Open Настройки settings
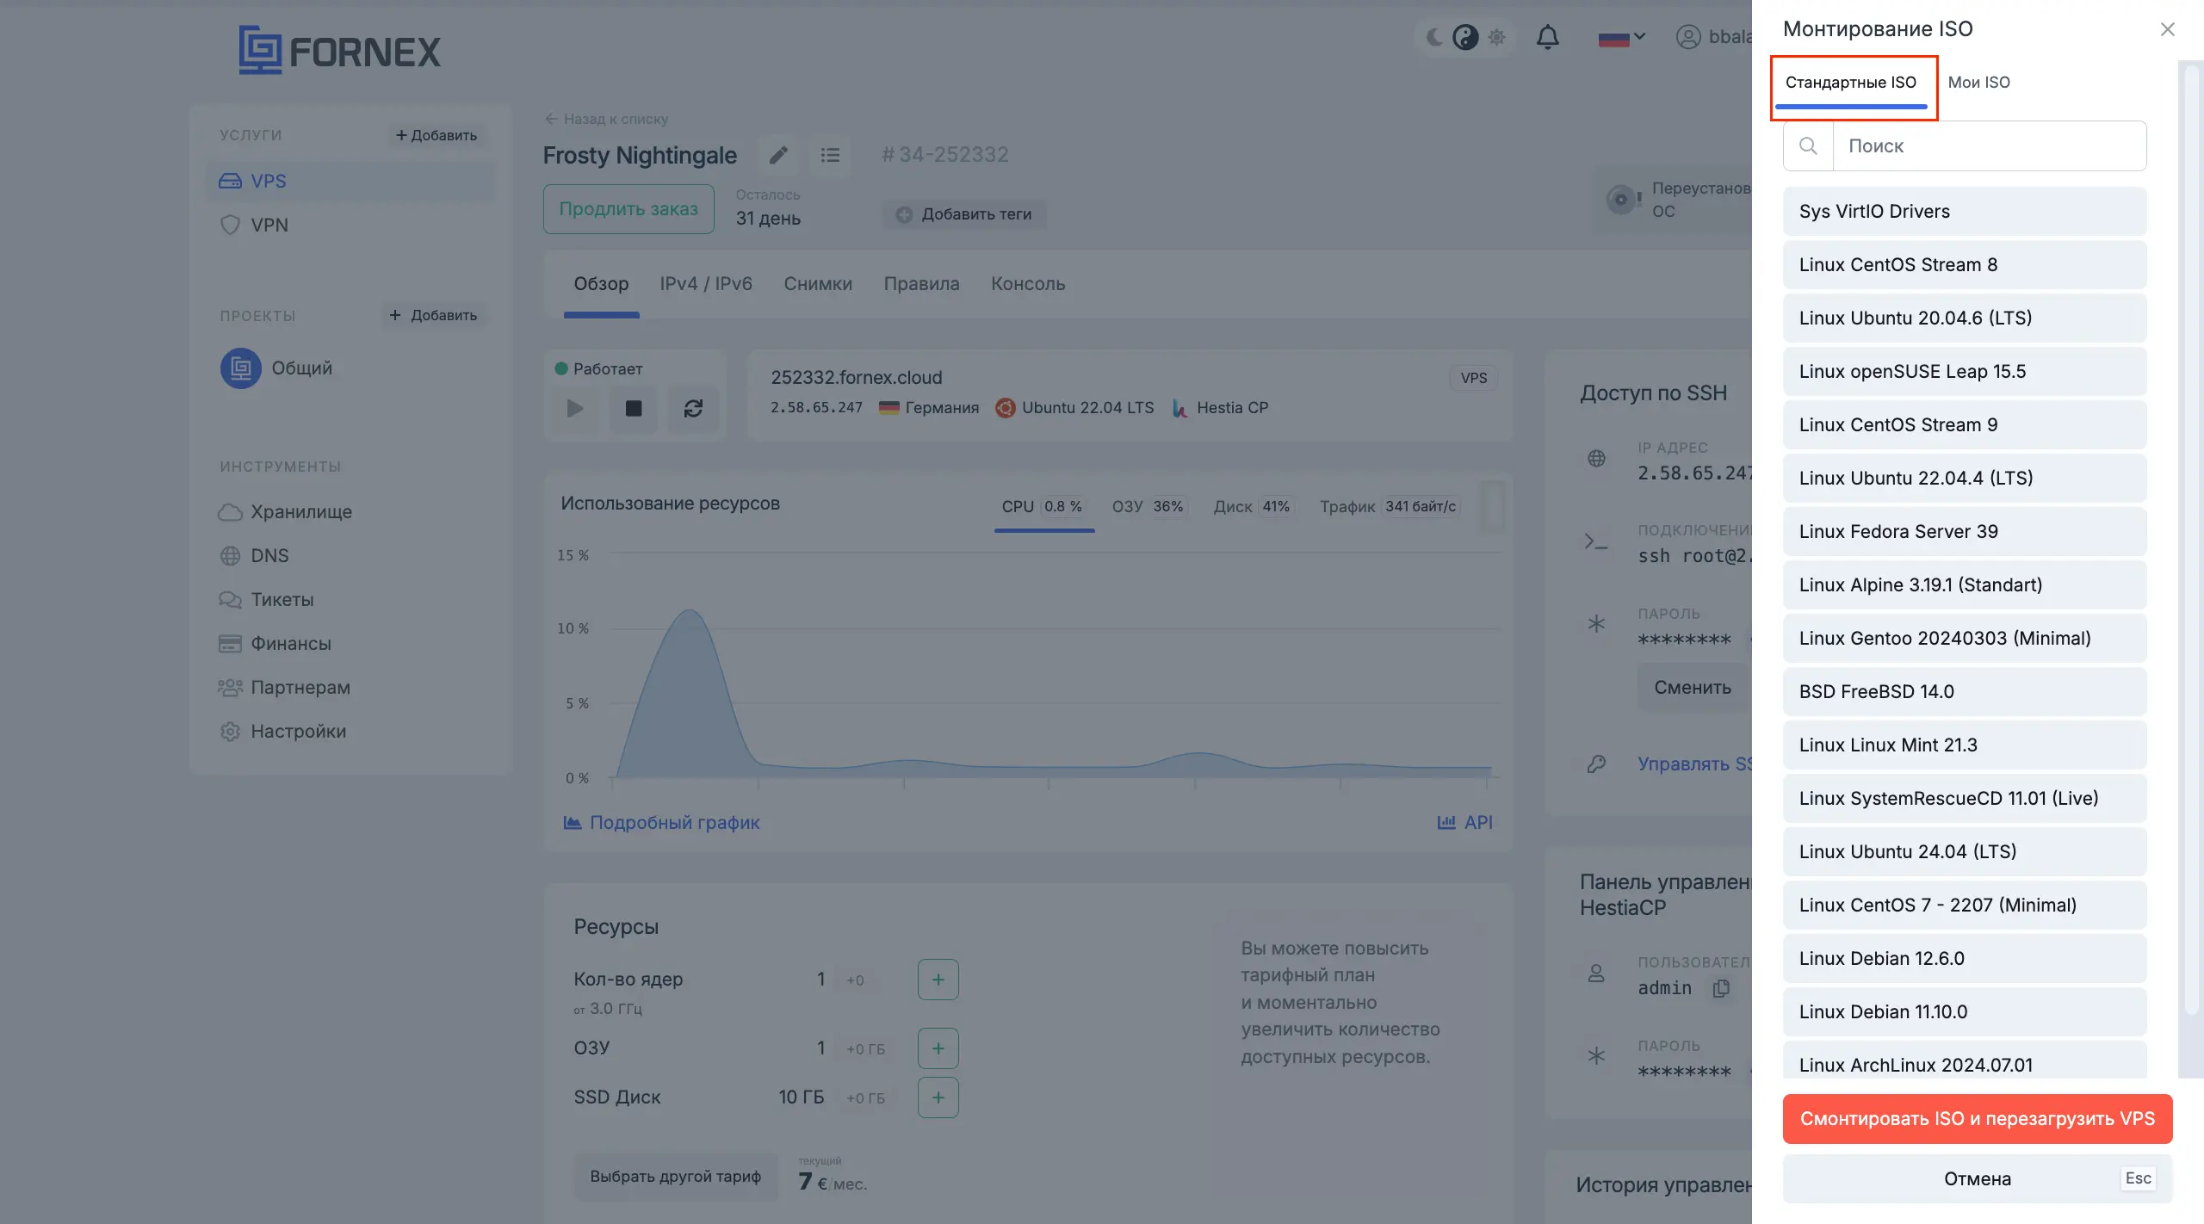Screen dimensions: 2204x1224 click(x=282, y=731)
